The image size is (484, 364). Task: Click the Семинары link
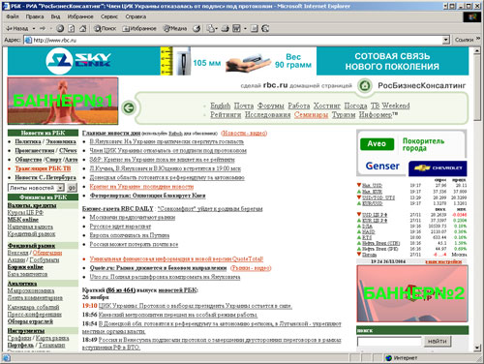tap(311, 114)
